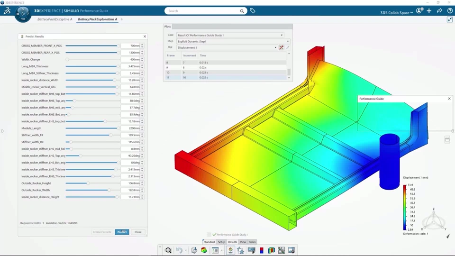
Task: Click the Performance Guide Study.1 status label
Action: point(232,235)
